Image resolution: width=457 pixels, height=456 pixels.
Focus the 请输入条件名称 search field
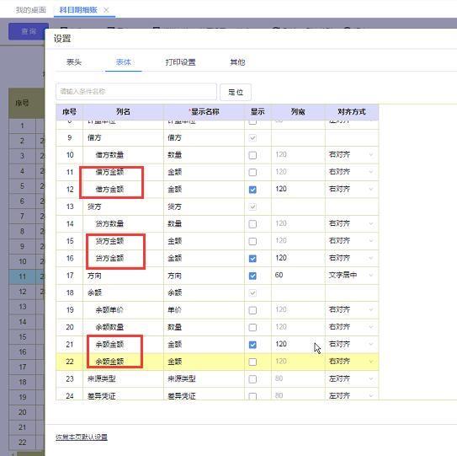pyautogui.click(x=136, y=92)
